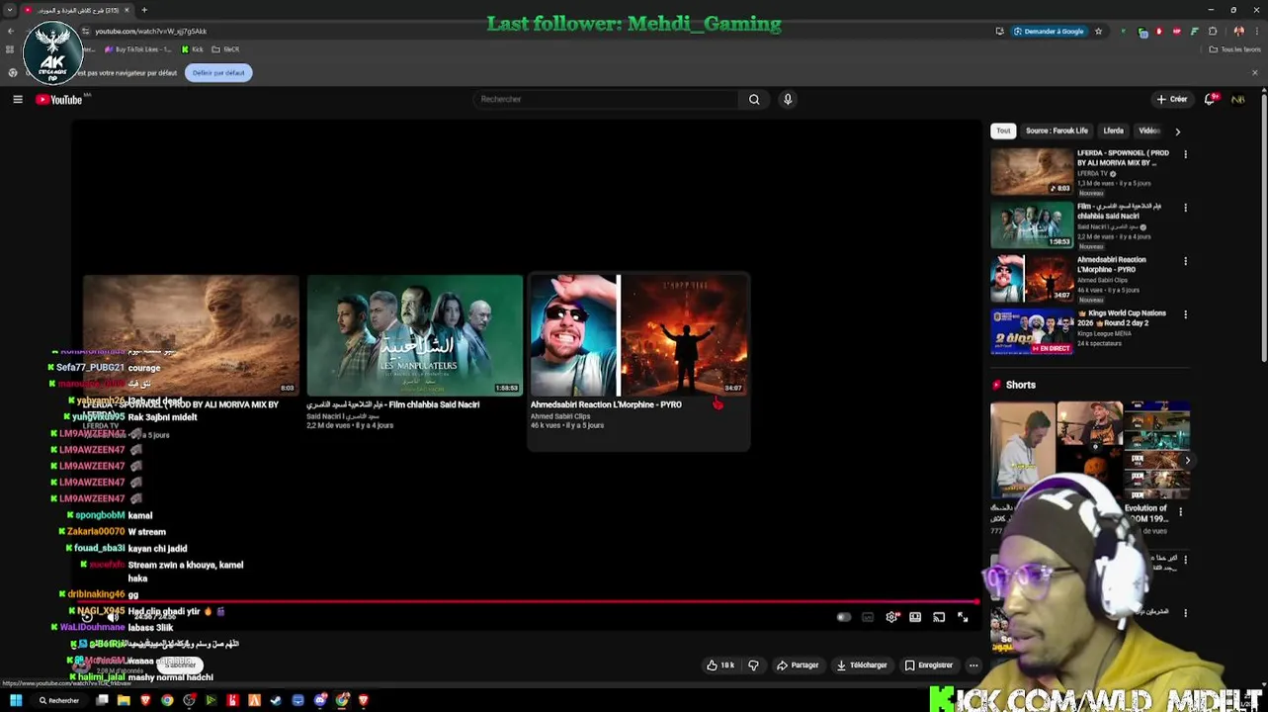The image size is (1268, 712).
Task: Open player settings gear
Action: click(891, 617)
